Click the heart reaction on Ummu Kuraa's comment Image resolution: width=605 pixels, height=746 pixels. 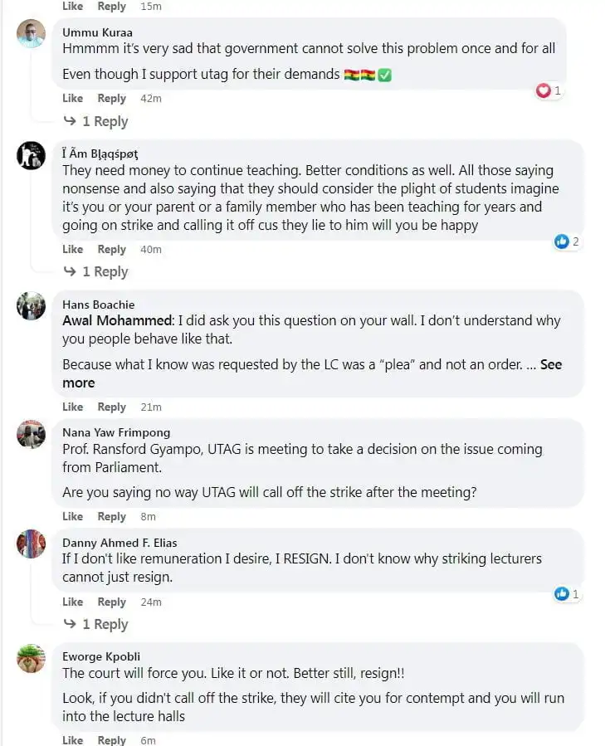pos(544,90)
